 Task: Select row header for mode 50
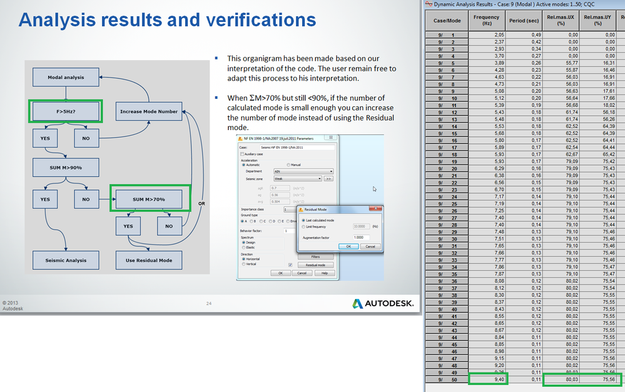[447, 379]
